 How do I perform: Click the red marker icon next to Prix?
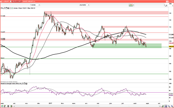10,8
